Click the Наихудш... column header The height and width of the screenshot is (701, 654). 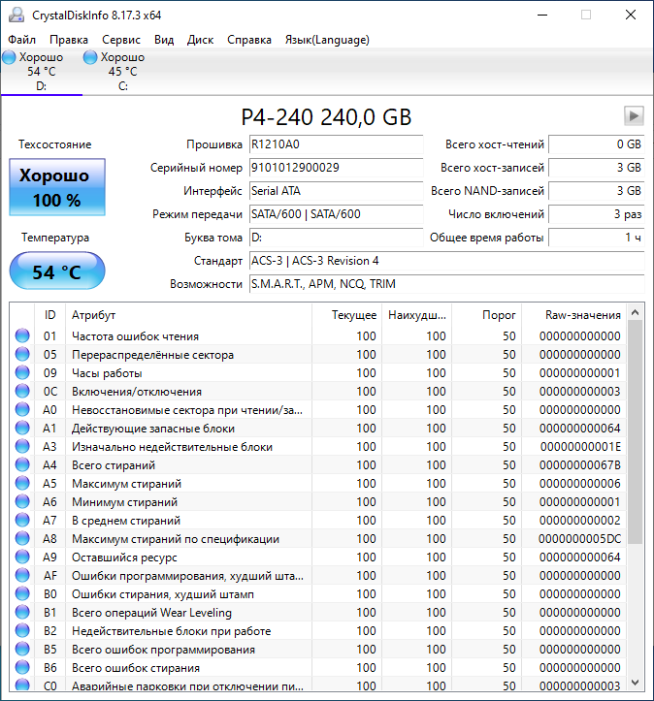click(417, 315)
